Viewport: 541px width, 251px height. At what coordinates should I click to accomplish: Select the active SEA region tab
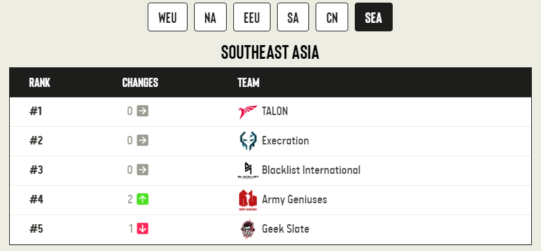click(x=374, y=17)
